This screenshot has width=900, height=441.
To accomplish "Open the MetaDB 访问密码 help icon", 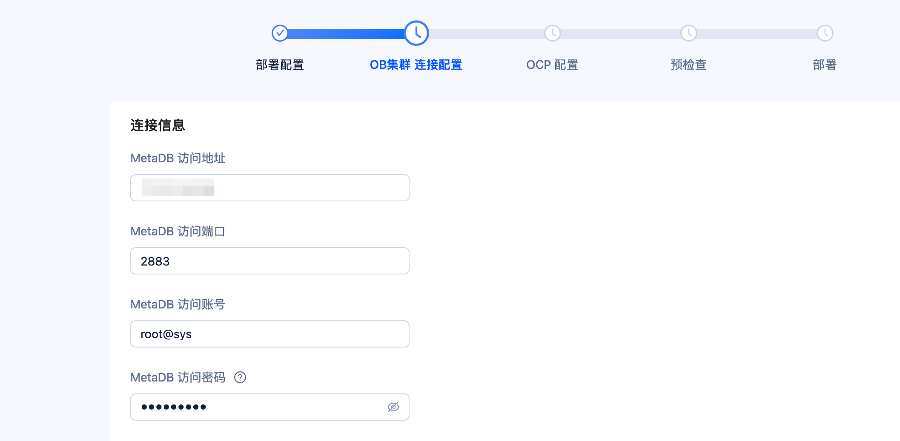I will coord(240,377).
